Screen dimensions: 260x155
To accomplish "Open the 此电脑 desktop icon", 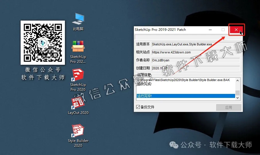I will click(78, 22).
